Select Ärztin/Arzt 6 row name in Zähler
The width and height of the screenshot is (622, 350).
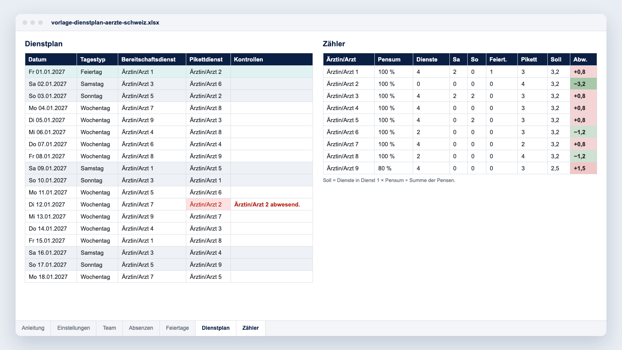point(349,132)
